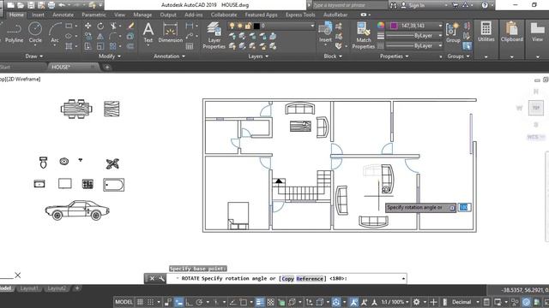
Task: Expand the Groups panel dropdown
Action: tap(458, 56)
